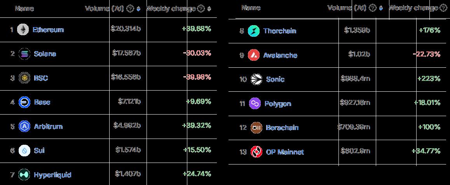Click the Name column header in left table

point(24,9)
